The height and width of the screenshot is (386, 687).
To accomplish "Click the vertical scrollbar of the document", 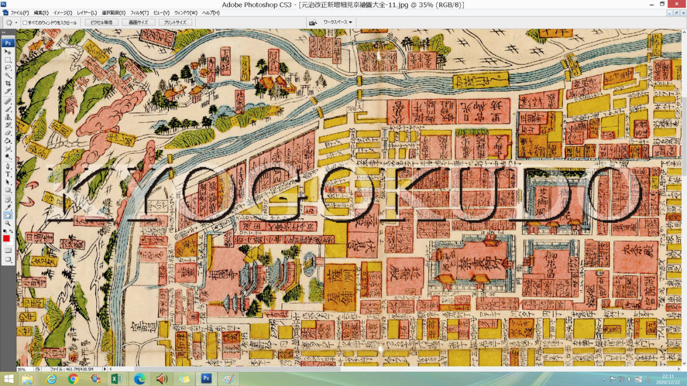I will pyautogui.click(x=684, y=198).
